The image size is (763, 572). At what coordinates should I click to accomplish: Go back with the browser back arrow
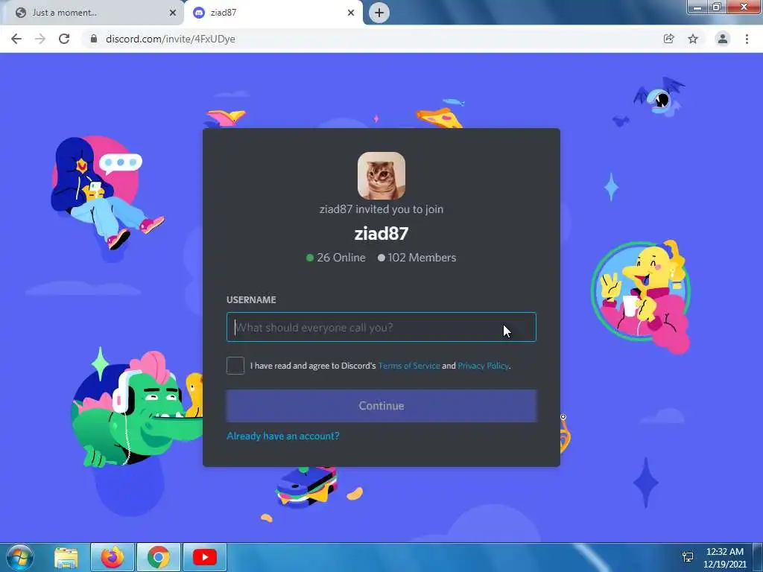tap(16, 39)
